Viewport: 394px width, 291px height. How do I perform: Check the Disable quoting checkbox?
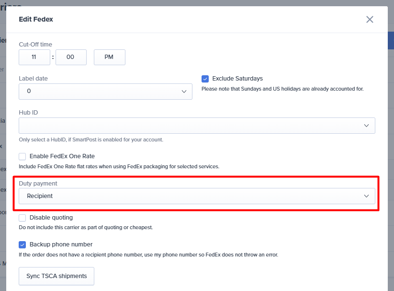point(23,218)
